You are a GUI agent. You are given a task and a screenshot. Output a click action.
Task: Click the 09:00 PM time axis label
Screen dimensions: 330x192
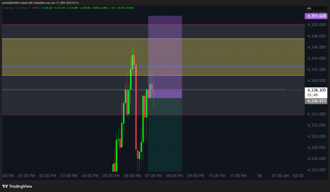196,176
